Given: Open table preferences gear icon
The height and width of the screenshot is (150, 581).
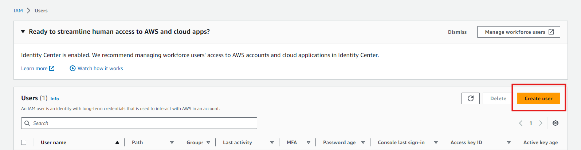Looking at the screenshot, I should [555, 123].
